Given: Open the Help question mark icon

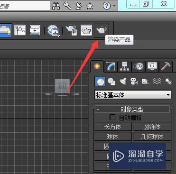Looking at the screenshot, I should [107, 6].
